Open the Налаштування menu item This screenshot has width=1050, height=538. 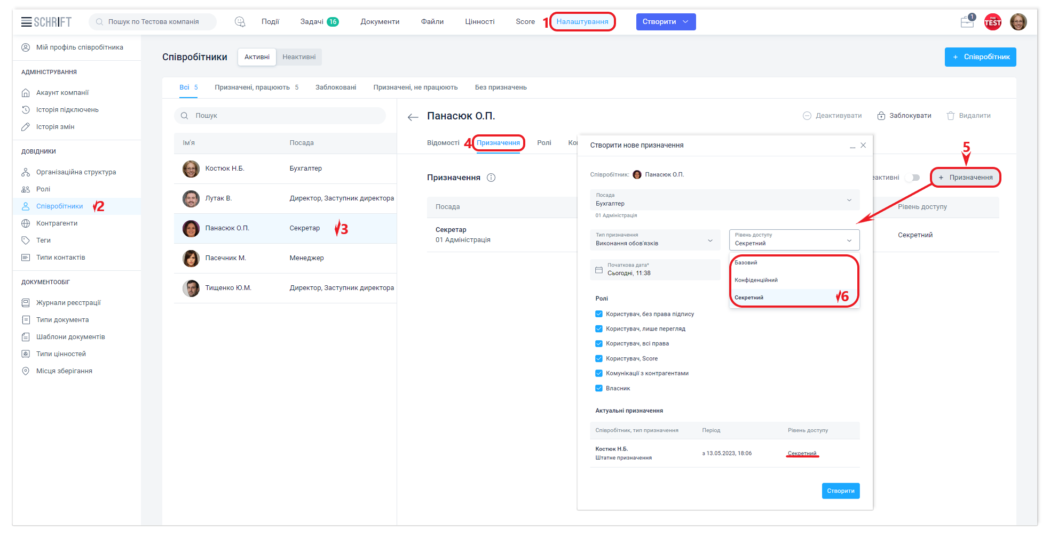pos(582,22)
